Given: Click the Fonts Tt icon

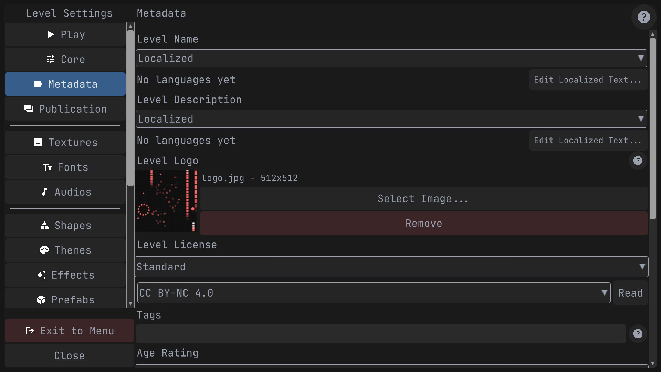Looking at the screenshot, I should [x=48, y=167].
